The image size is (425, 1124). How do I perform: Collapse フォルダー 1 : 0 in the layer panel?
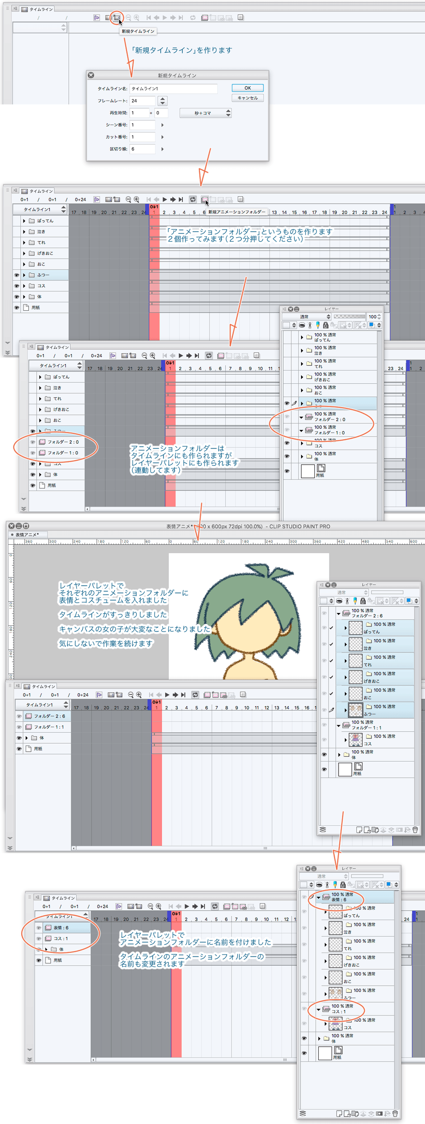tap(301, 430)
